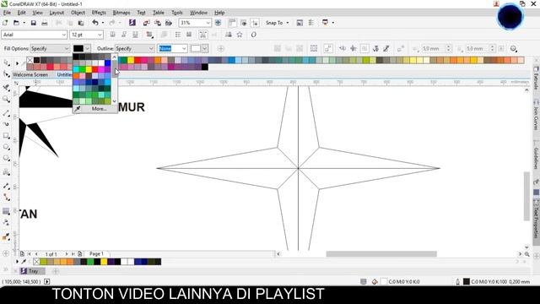Open the File menu

pos(7,13)
